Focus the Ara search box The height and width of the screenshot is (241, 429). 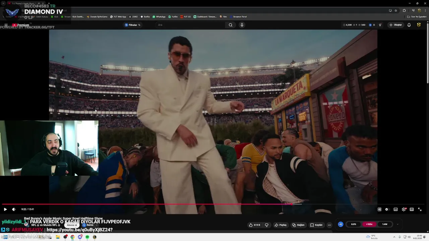click(191, 25)
